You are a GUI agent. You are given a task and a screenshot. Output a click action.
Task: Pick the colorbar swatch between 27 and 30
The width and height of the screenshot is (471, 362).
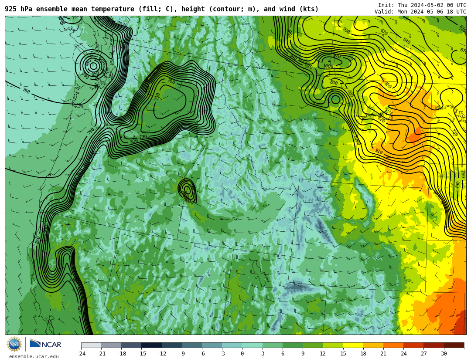[433, 345]
